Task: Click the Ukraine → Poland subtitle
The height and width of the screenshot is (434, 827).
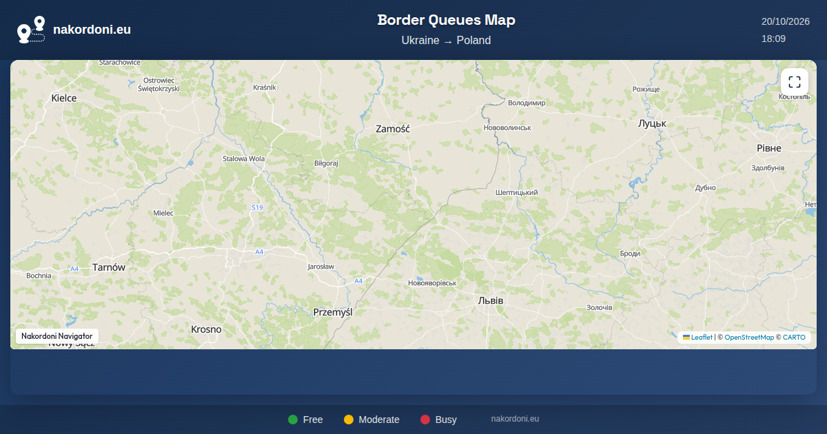Action: point(447,41)
